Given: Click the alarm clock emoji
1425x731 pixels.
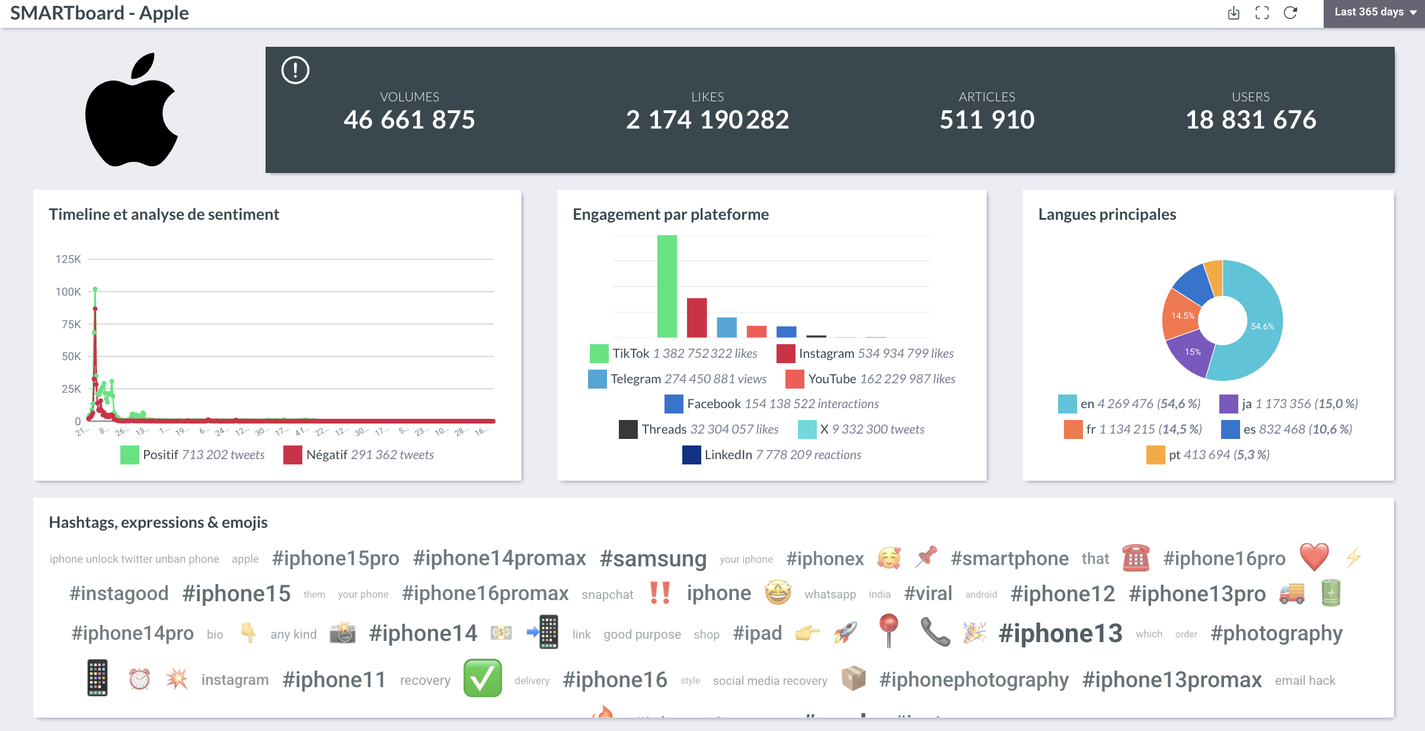Looking at the screenshot, I should point(140,679).
